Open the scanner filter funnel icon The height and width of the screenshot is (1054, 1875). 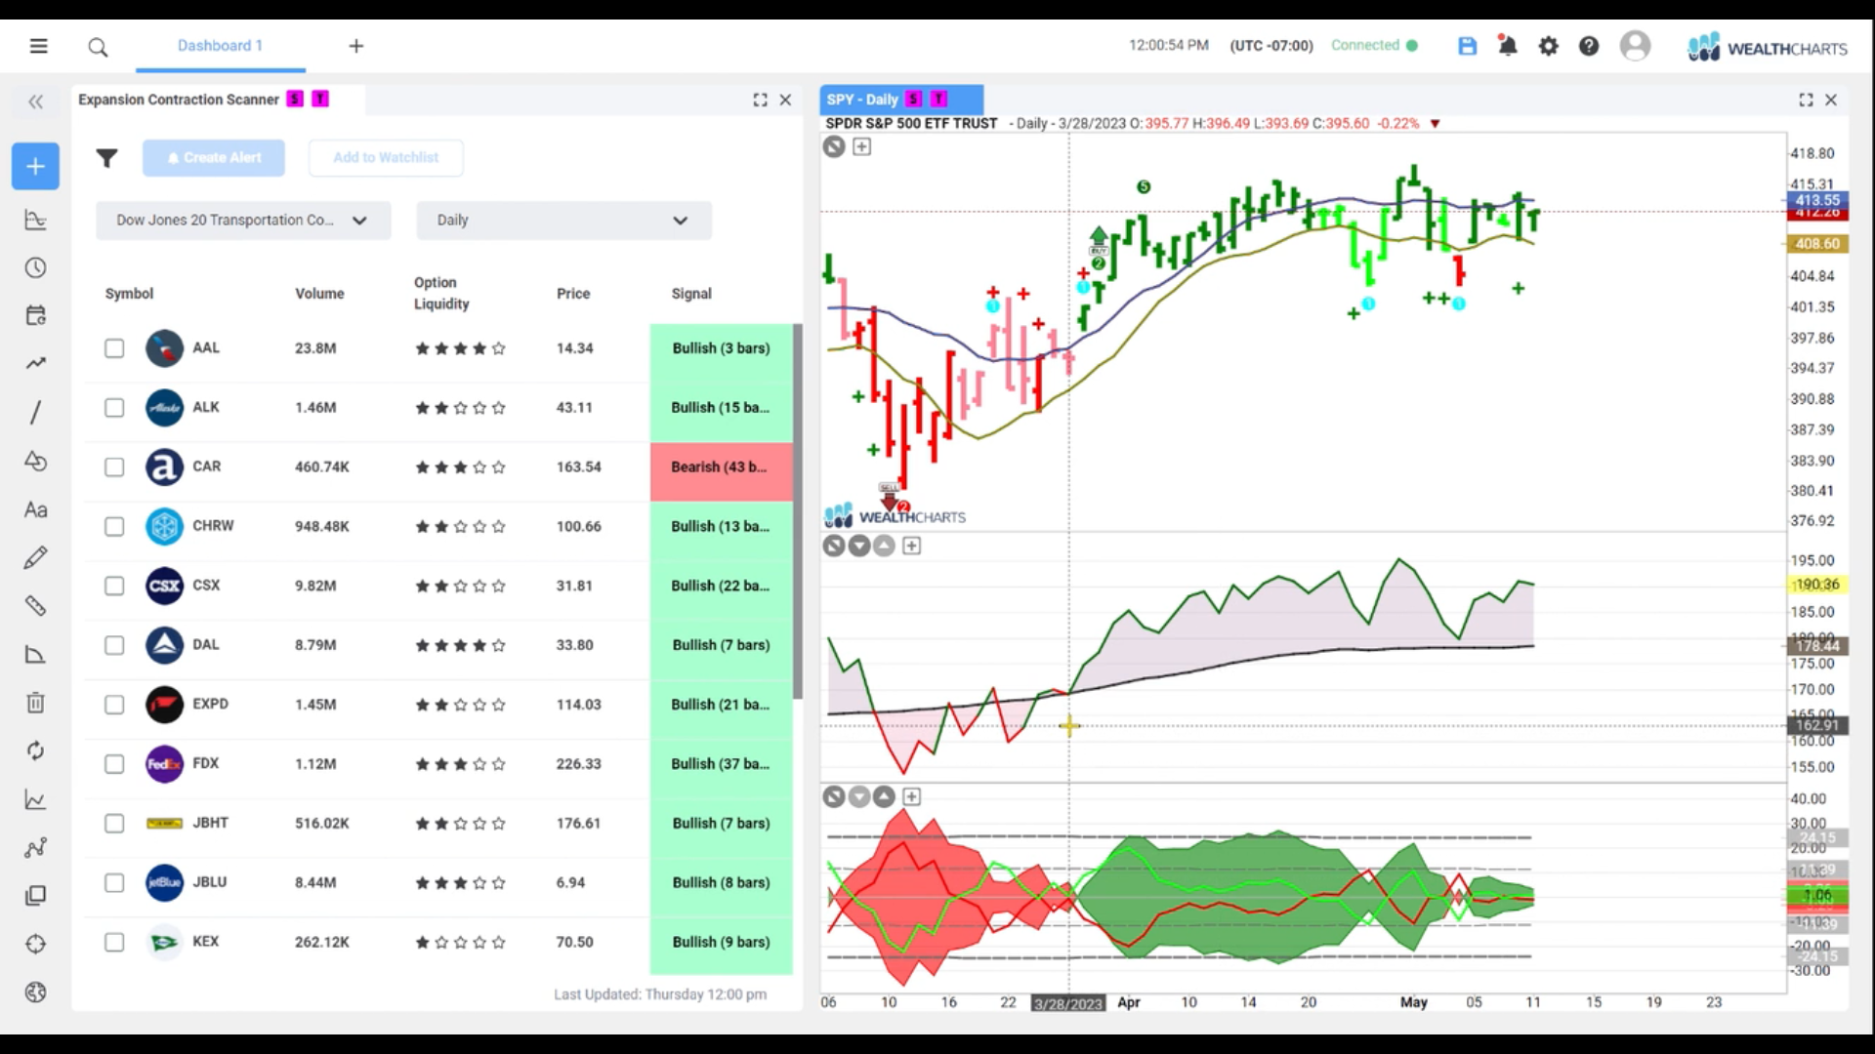coord(106,158)
